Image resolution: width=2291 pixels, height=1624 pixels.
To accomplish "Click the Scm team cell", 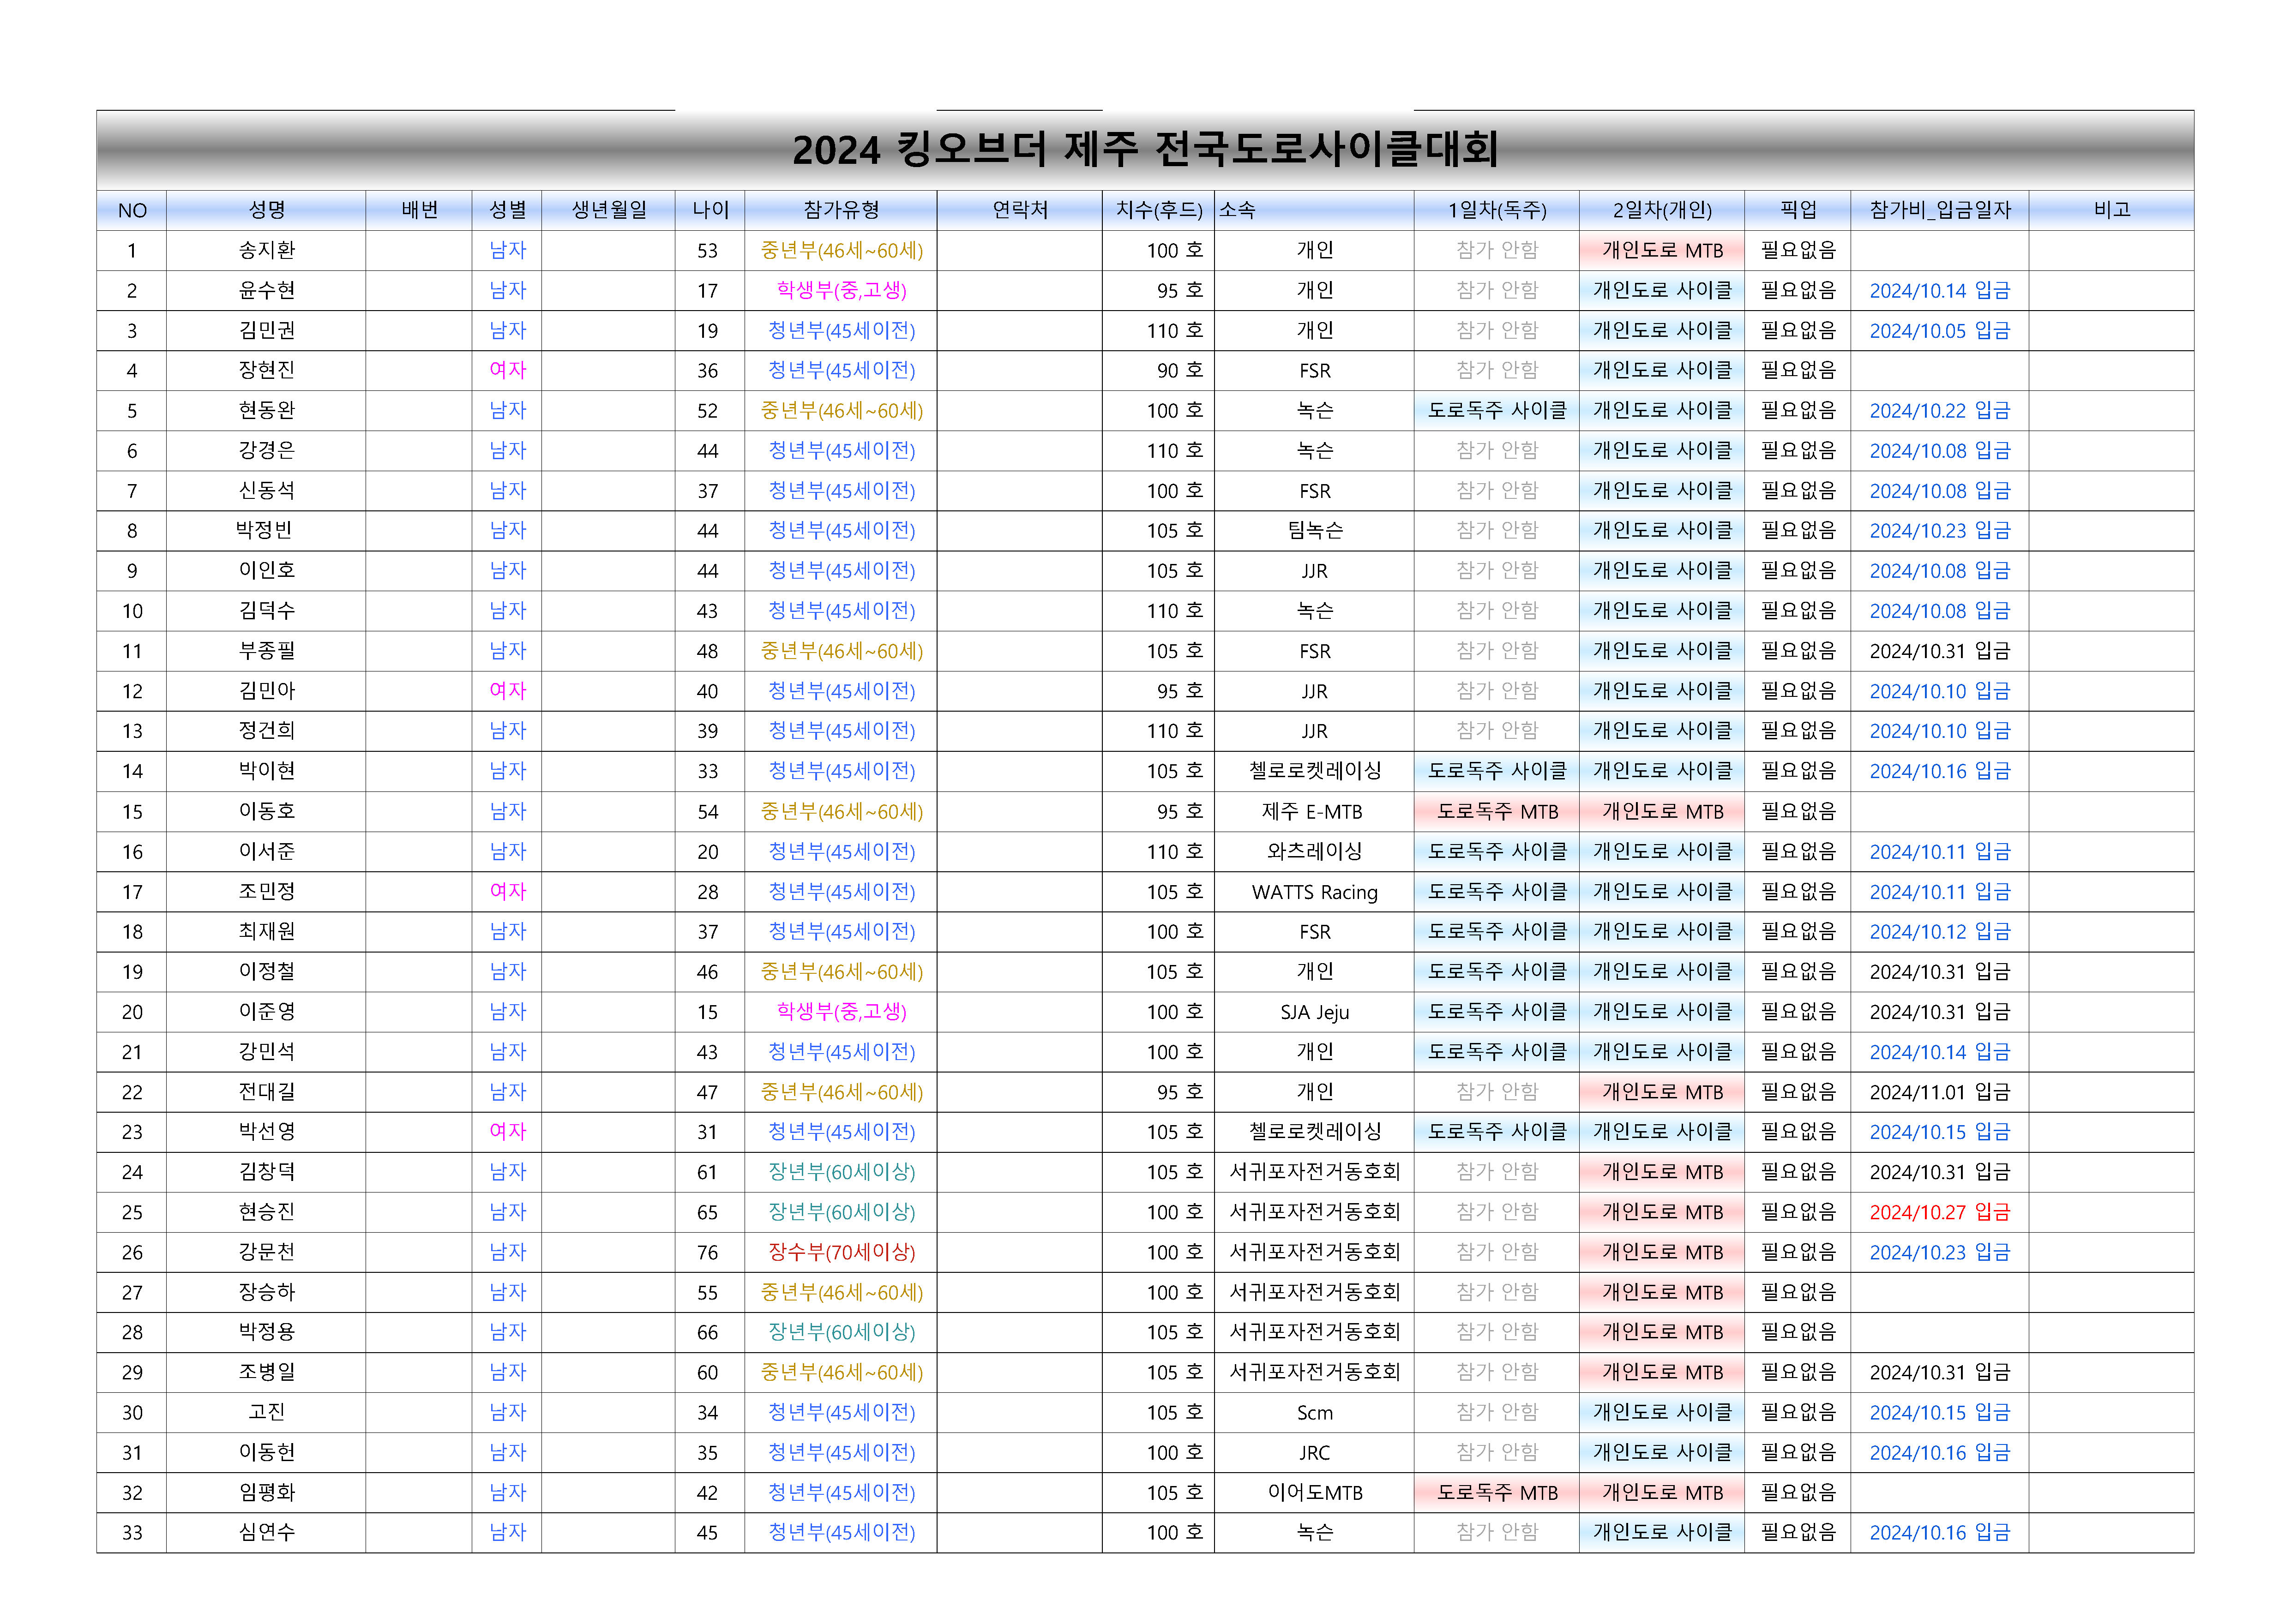I will (1315, 1413).
